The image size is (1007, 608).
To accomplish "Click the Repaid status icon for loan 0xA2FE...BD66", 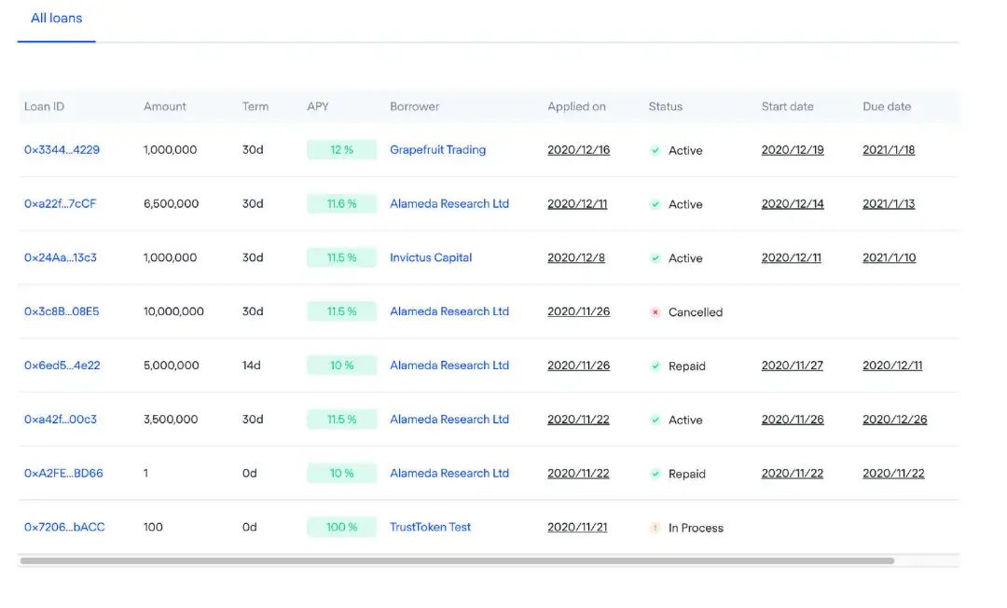I will (x=655, y=474).
